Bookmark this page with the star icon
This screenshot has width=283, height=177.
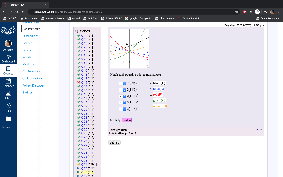[237, 12]
